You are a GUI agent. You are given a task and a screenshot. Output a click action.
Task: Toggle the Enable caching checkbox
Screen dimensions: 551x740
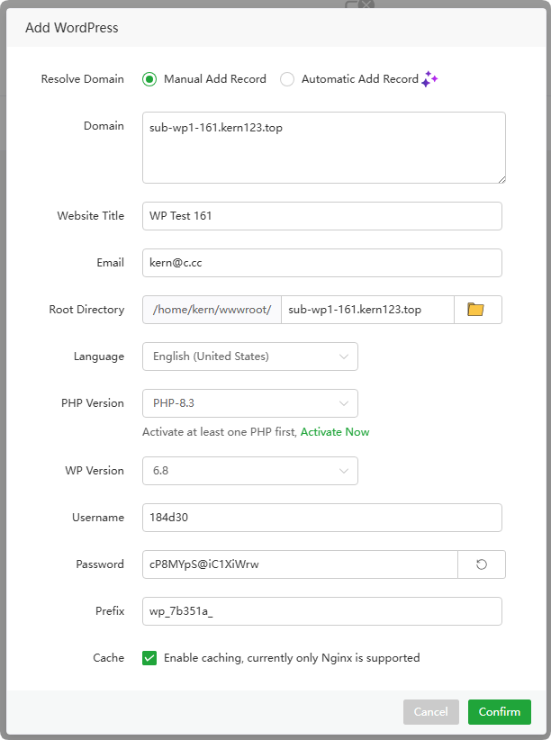pyautogui.click(x=149, y=658)
